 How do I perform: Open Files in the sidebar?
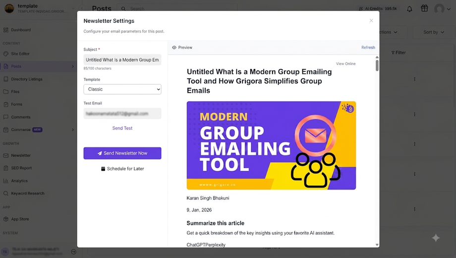click(x=15, y=92)
